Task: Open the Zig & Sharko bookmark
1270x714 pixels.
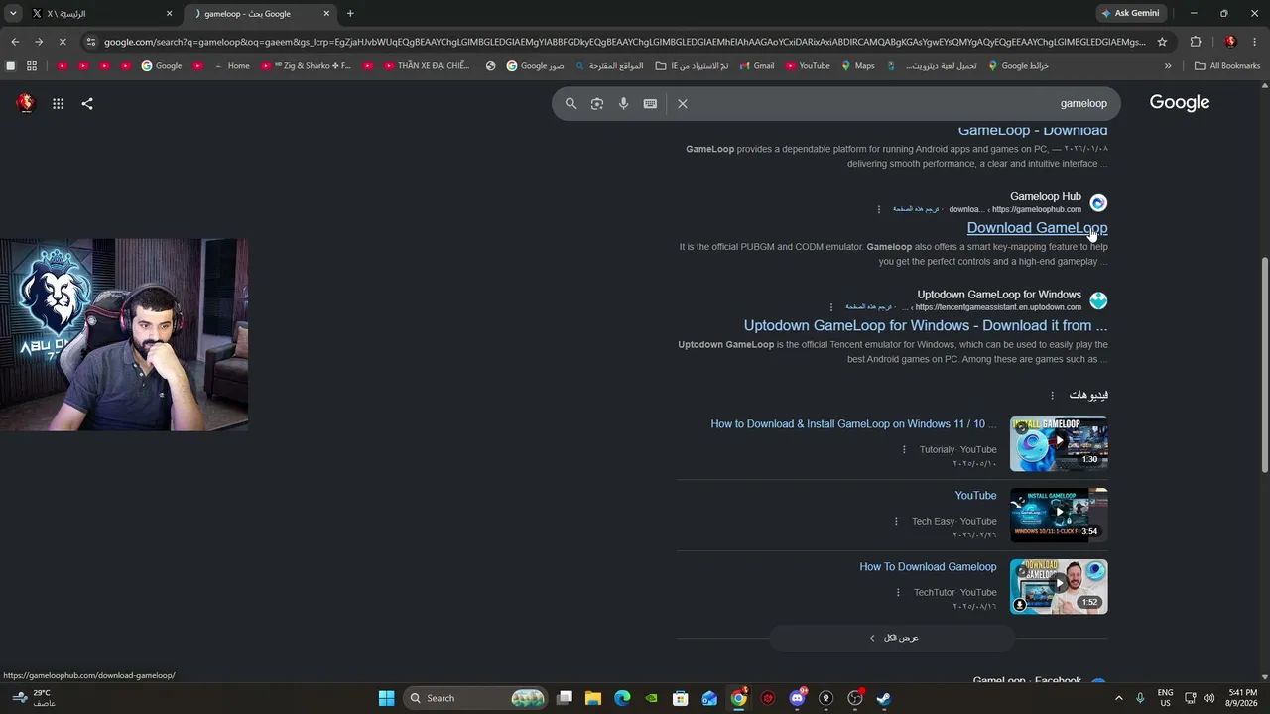Action: (x=306, y=66)
